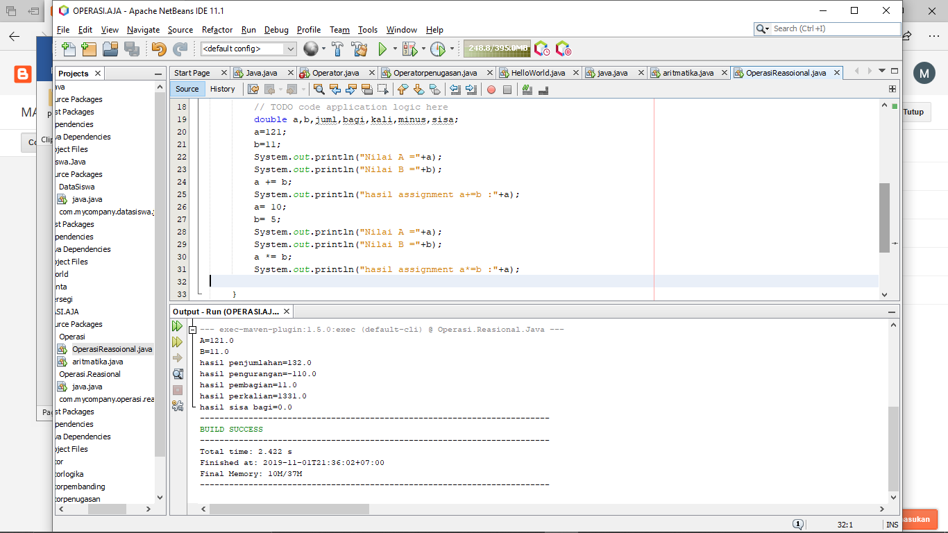Open the Navigate menu
Image resolution: width=948 pixels, height=533 pixels.
tap(144, 30)
